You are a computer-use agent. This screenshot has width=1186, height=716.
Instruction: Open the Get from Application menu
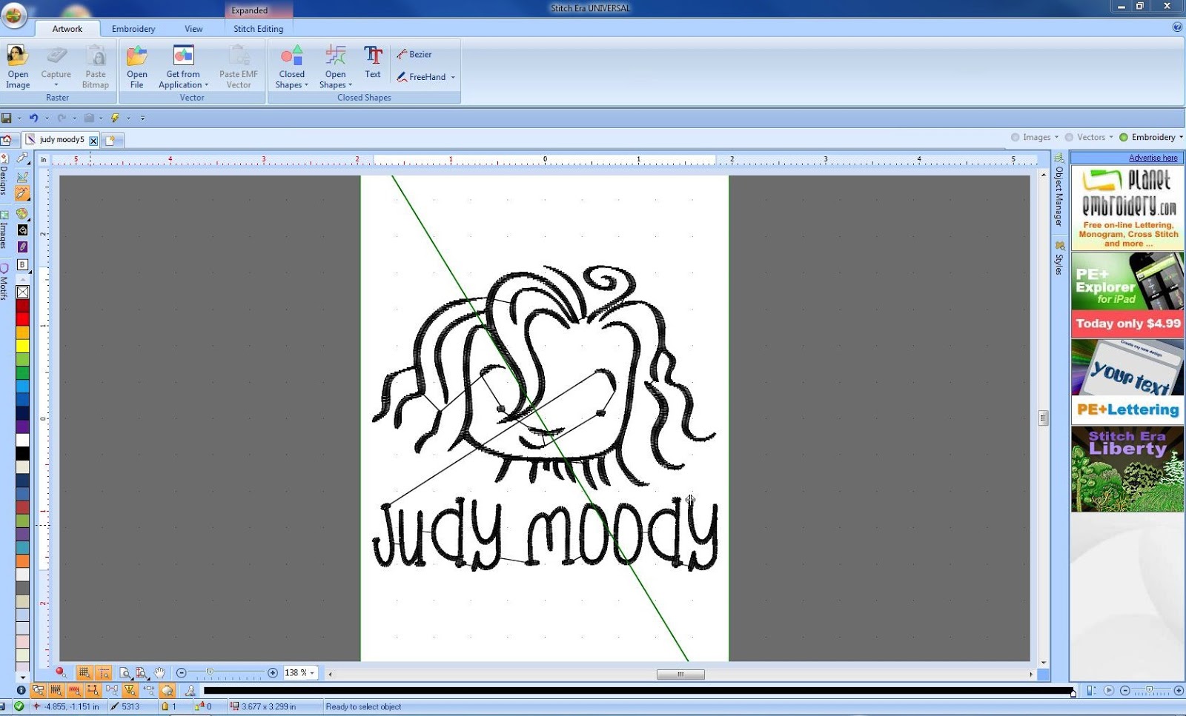(x=183, y=66)
